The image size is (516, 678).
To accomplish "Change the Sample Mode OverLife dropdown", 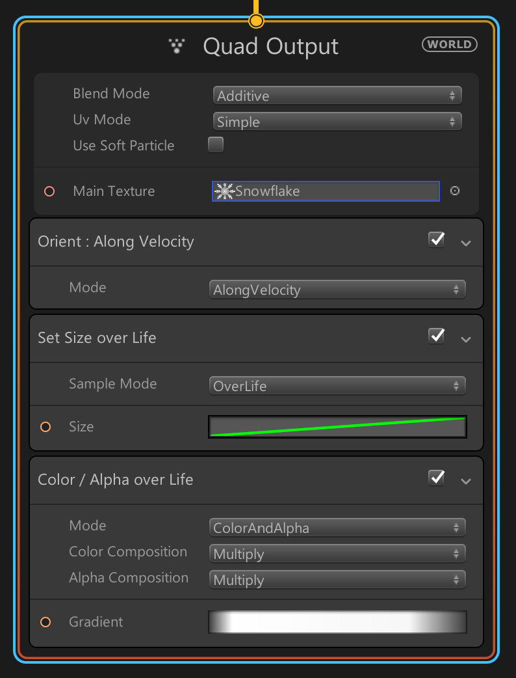I will tap(337, 386).
